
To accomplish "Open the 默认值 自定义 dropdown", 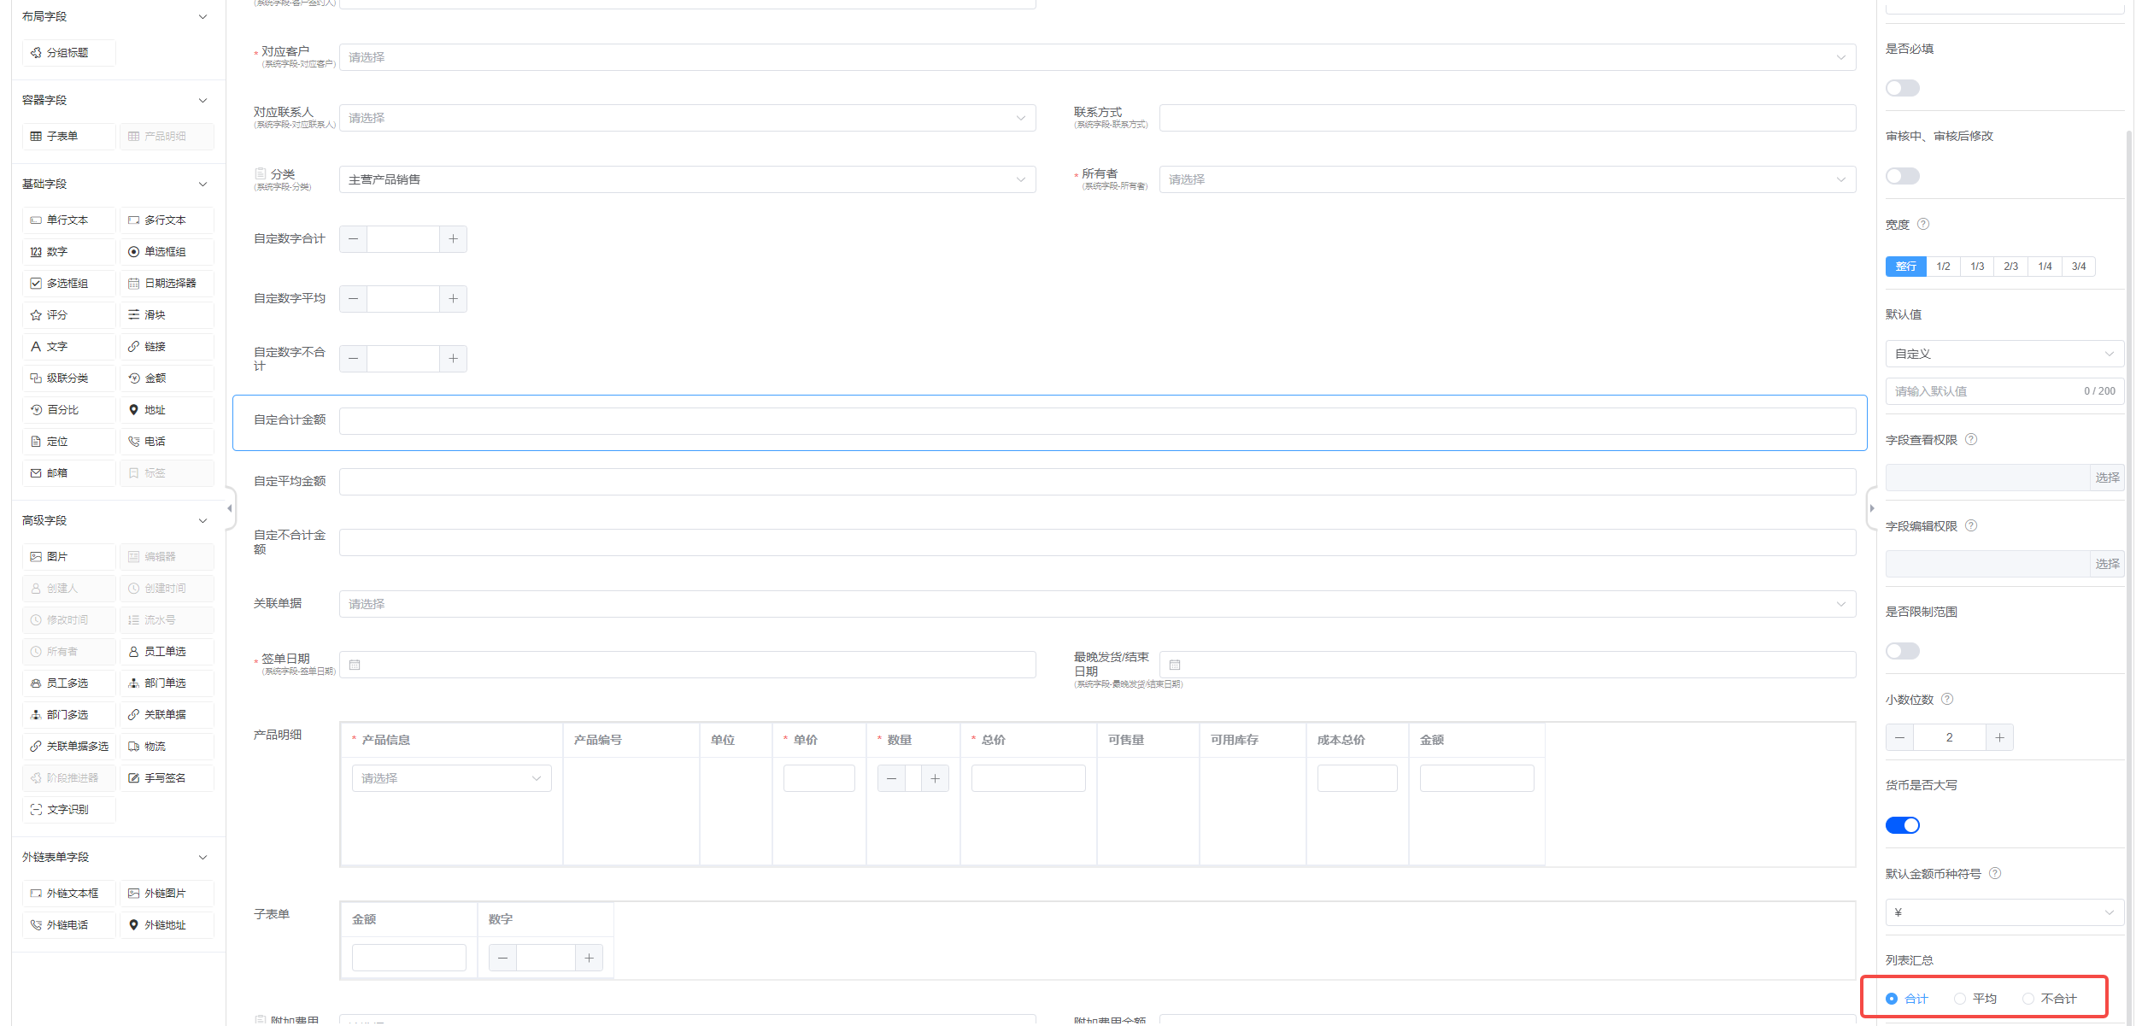I will [2004, 354].
